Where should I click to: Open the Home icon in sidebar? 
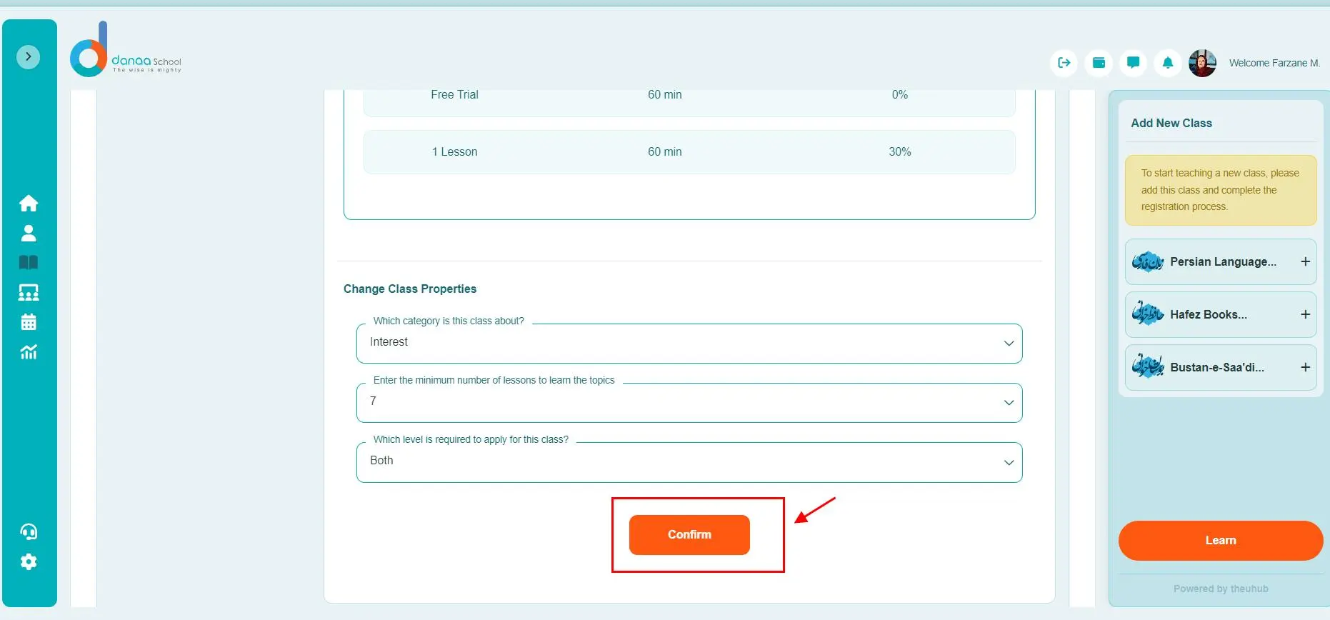[29, 204]
